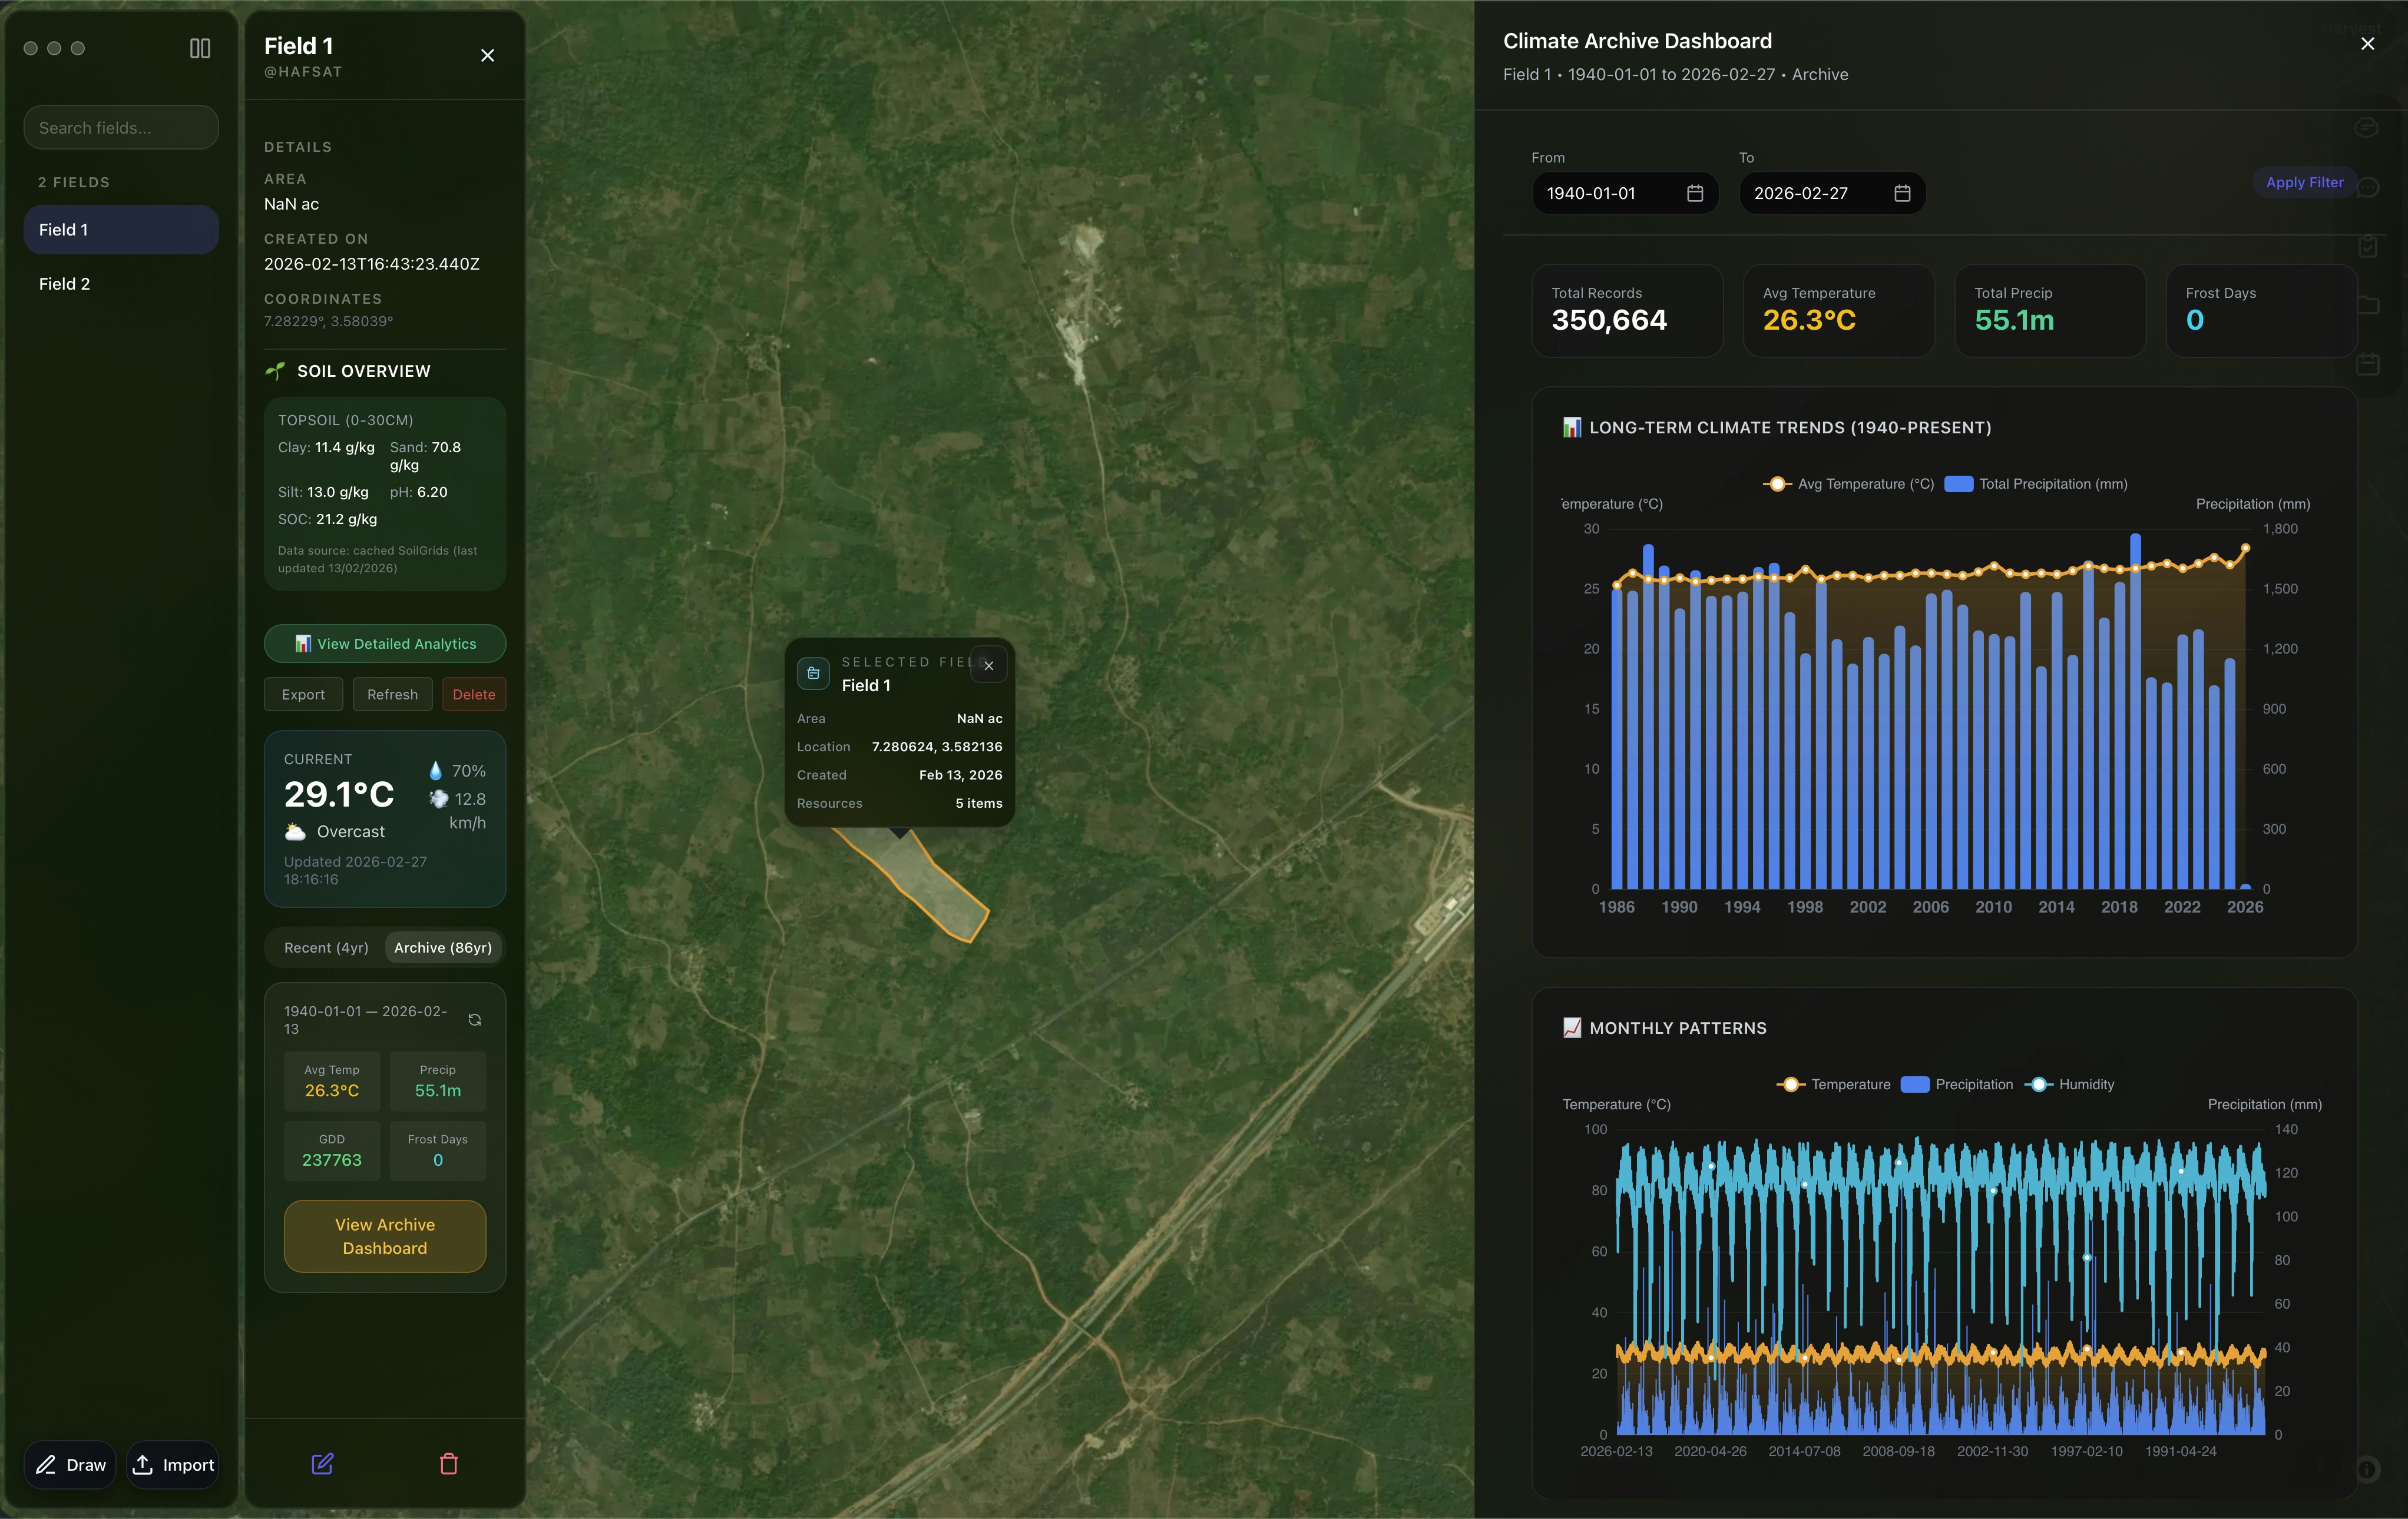Screen dimensions: 2408x1519
Task: Toggle the Total Precipitation legend series
Action: point(2036,484)
